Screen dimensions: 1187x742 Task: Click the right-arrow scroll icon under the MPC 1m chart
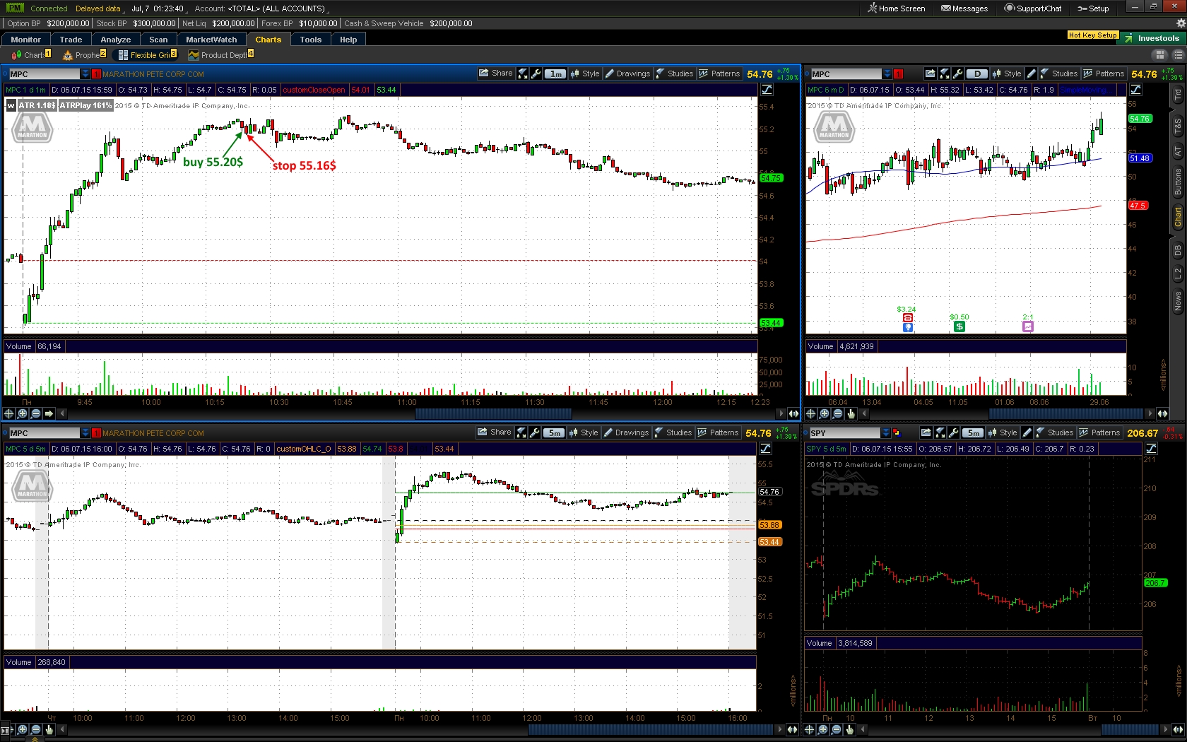(49, 413)
